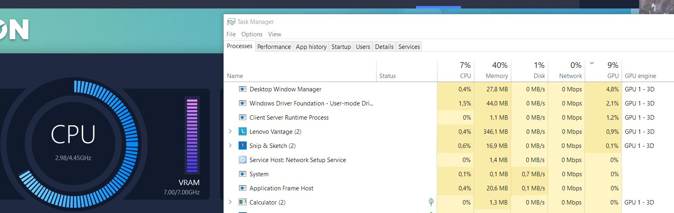This screenshot has width=674, height=213.
Task: Select the Application Frame Host row
Action: click(x=449, y=188)
